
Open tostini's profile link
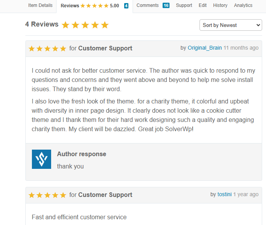(224, 195)
